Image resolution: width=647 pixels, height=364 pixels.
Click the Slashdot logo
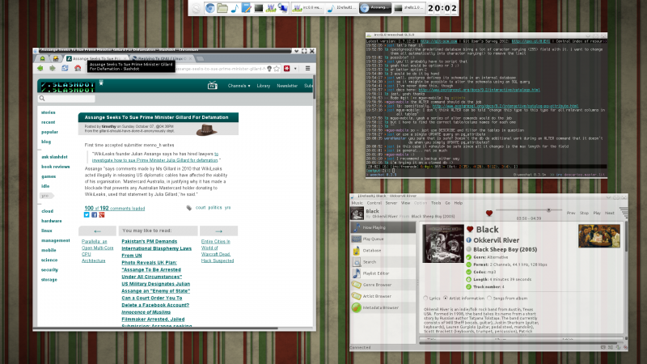pyautogui.click(x=68, y=87)
